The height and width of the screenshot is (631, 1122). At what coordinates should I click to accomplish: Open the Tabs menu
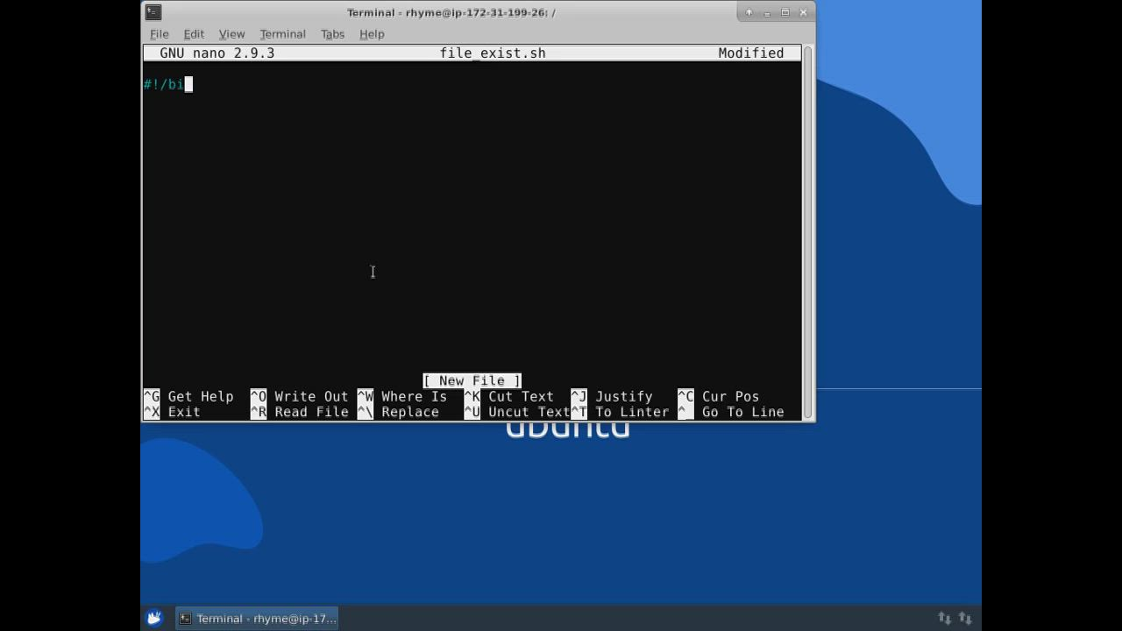pyautogui.click(x=332, y=34)
